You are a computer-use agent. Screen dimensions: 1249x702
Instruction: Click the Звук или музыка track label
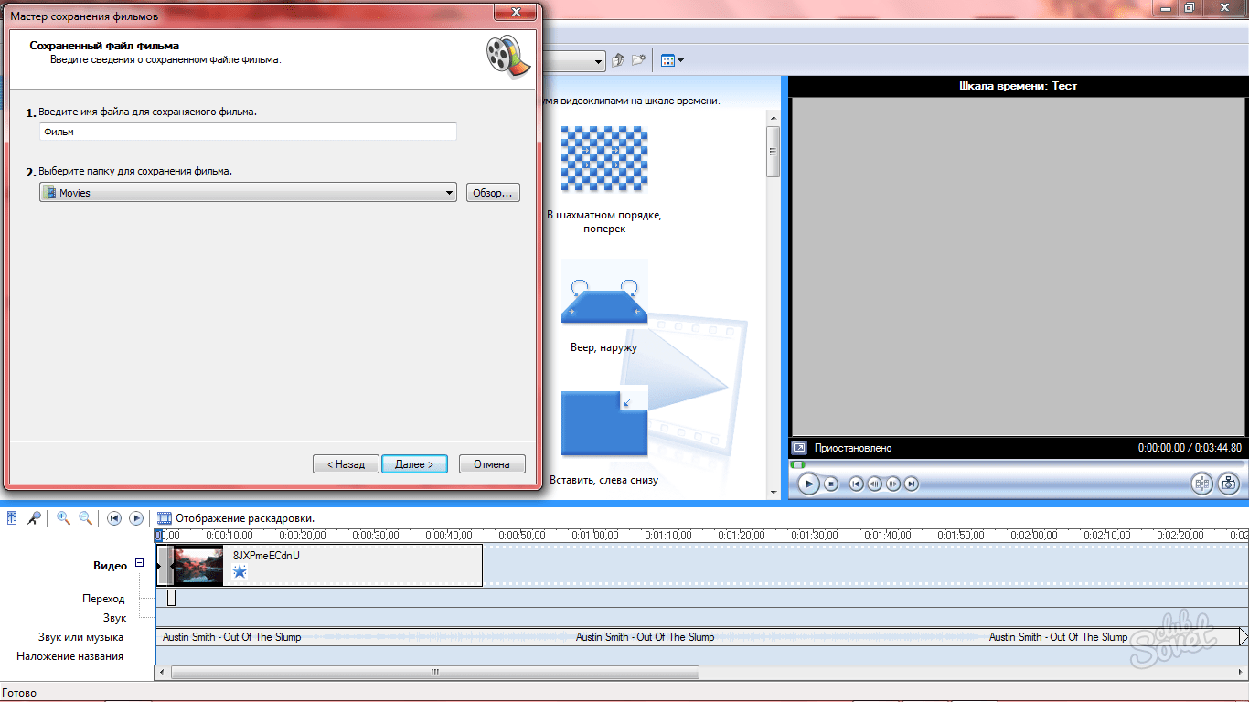[80, 637]
